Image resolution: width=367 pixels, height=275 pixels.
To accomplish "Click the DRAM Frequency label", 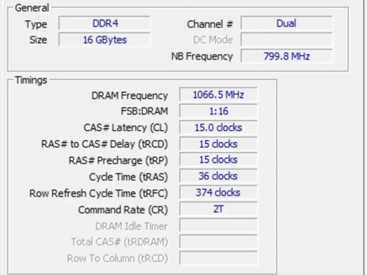I will (130, 96).
